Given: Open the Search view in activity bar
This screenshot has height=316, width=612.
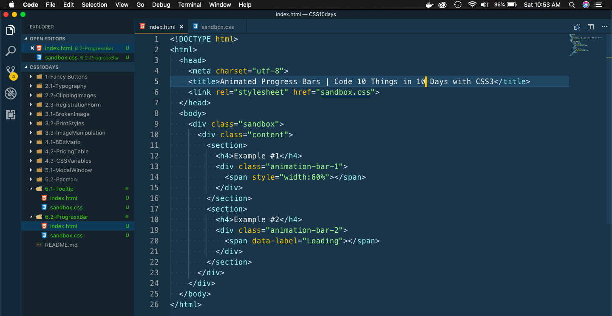Looking at the screenshot, I should pos(11,51).
